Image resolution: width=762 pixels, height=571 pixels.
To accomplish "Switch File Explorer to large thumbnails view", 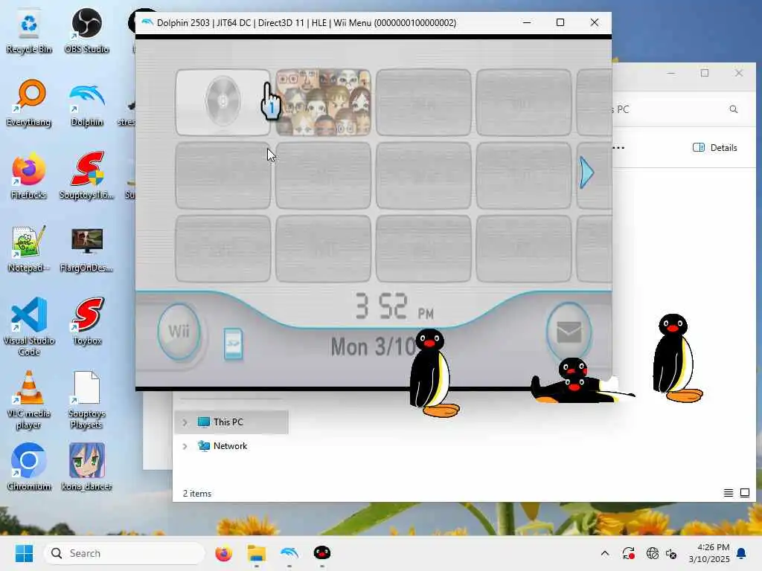I will (744, 494).
